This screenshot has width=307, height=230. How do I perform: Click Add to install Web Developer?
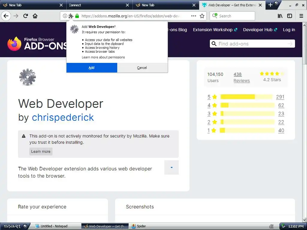(92, 68)
